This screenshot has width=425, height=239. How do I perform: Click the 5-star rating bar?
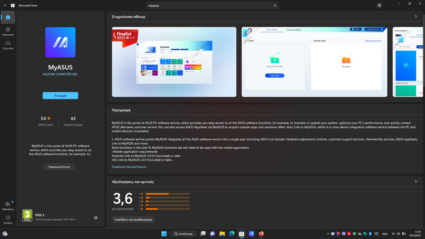coord(168,194)
